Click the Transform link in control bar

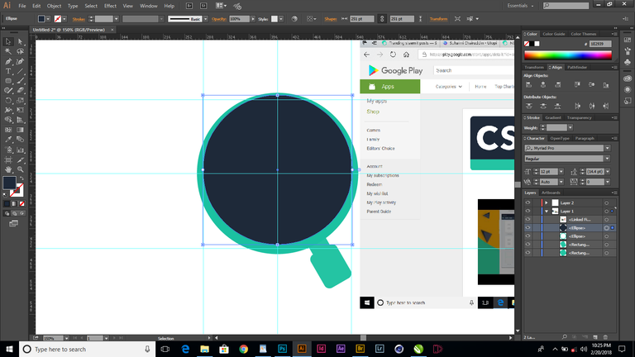(x=438, y=19)
